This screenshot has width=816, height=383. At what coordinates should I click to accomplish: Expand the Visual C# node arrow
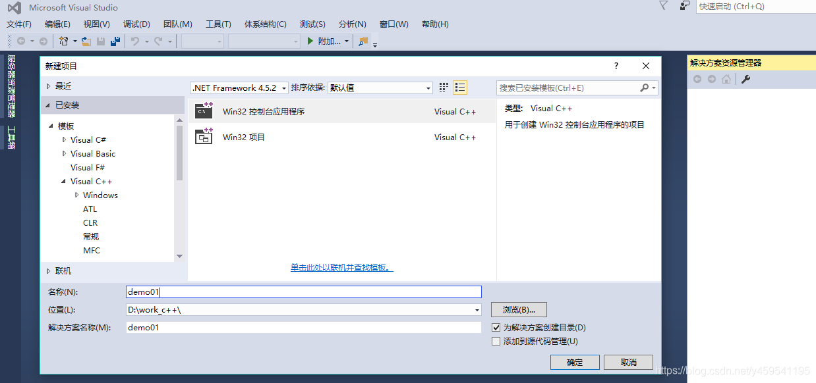64,140
